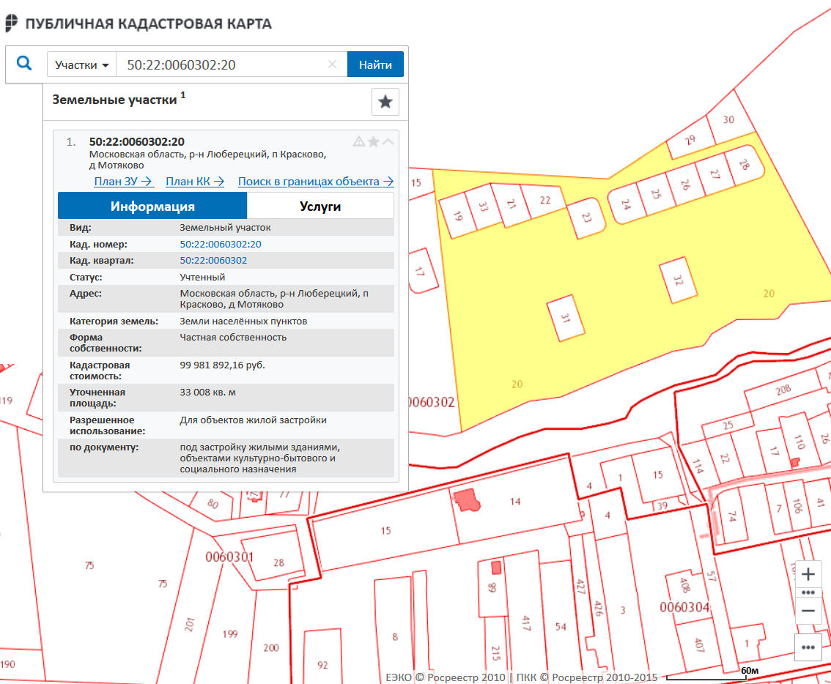Image resolution: width=831 pixels, height=684 pixels.
Task: Click the magnifying glass search icon
Action: [x=24, y=64]
